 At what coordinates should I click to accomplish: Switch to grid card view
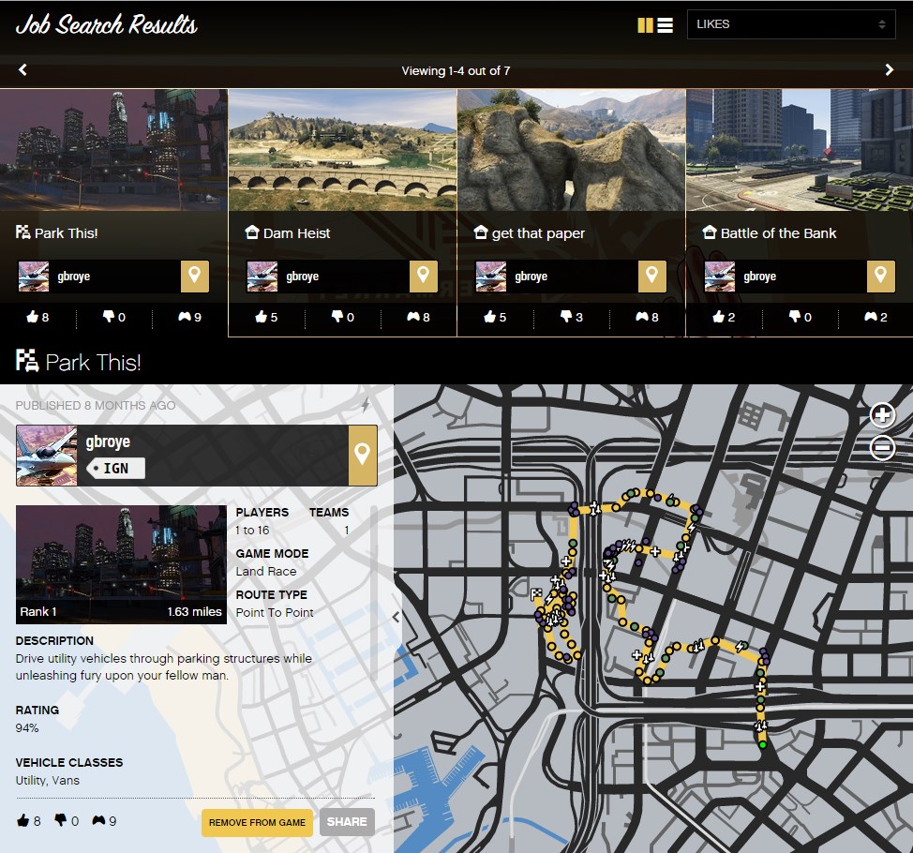[645, 25]
